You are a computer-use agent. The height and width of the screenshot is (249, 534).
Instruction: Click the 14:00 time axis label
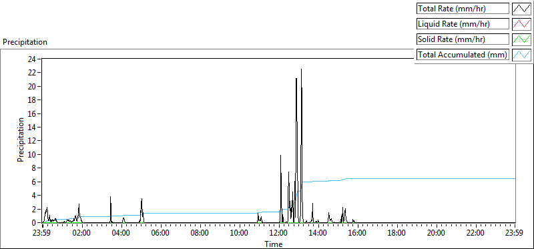pos(318,234)
